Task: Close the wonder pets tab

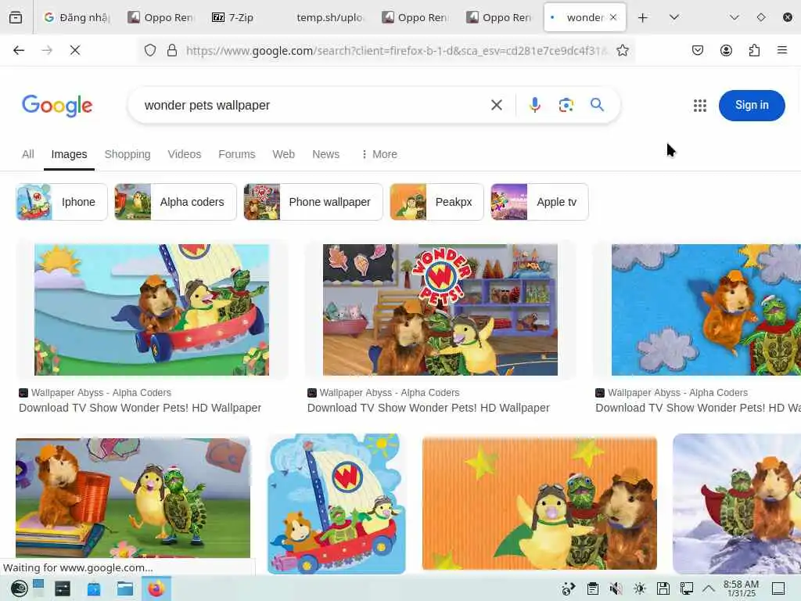Action: click(613, 17)
